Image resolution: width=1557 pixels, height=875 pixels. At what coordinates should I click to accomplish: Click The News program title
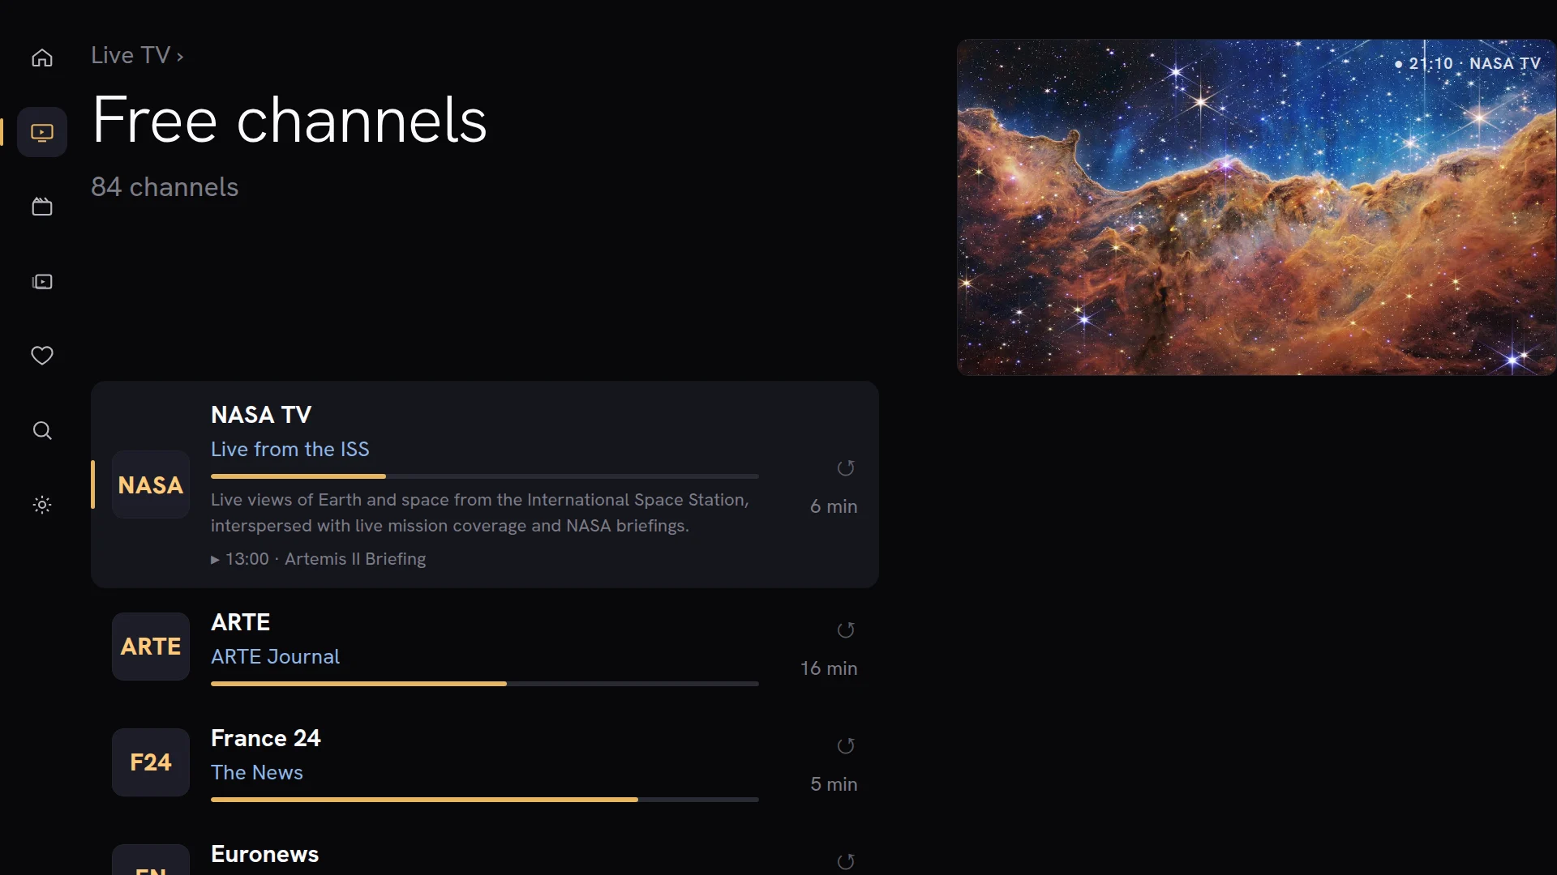click(x=257, y=773)
